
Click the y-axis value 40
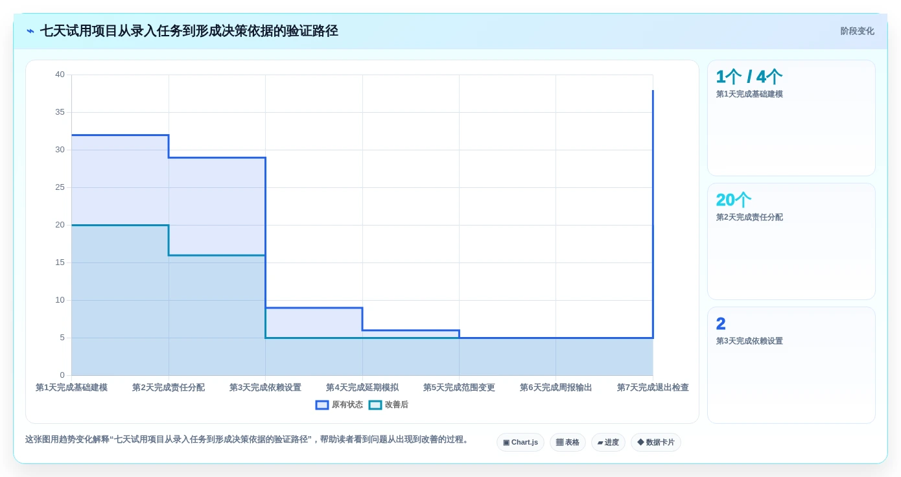tap(60, 75)
